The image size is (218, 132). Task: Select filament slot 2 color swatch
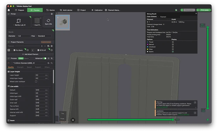coord(33,50)
